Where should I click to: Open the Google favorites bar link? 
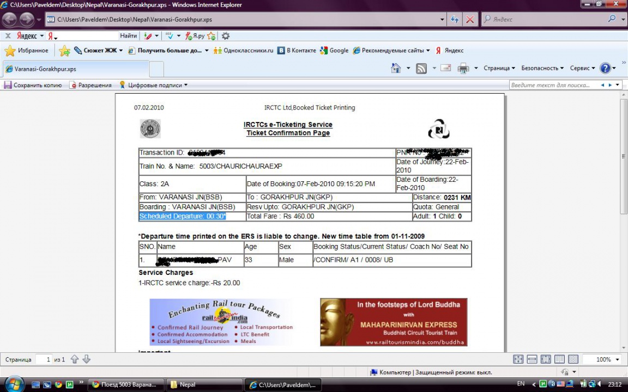pyautogui.click(x=334, y=51)
